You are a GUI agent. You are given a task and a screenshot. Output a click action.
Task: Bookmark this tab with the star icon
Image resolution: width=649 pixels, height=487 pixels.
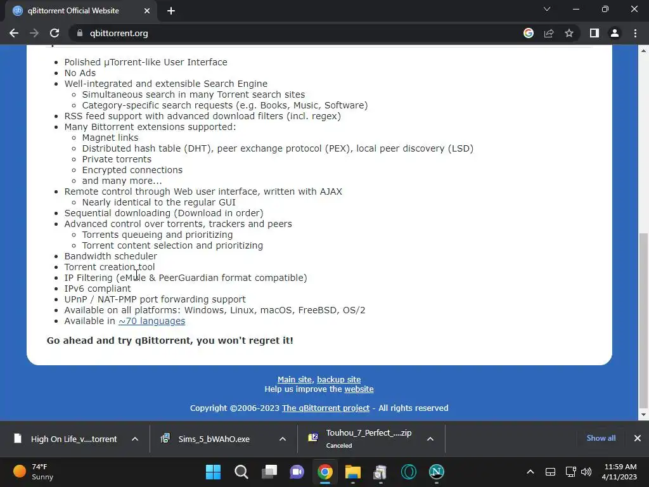click(x=569, y=33)
